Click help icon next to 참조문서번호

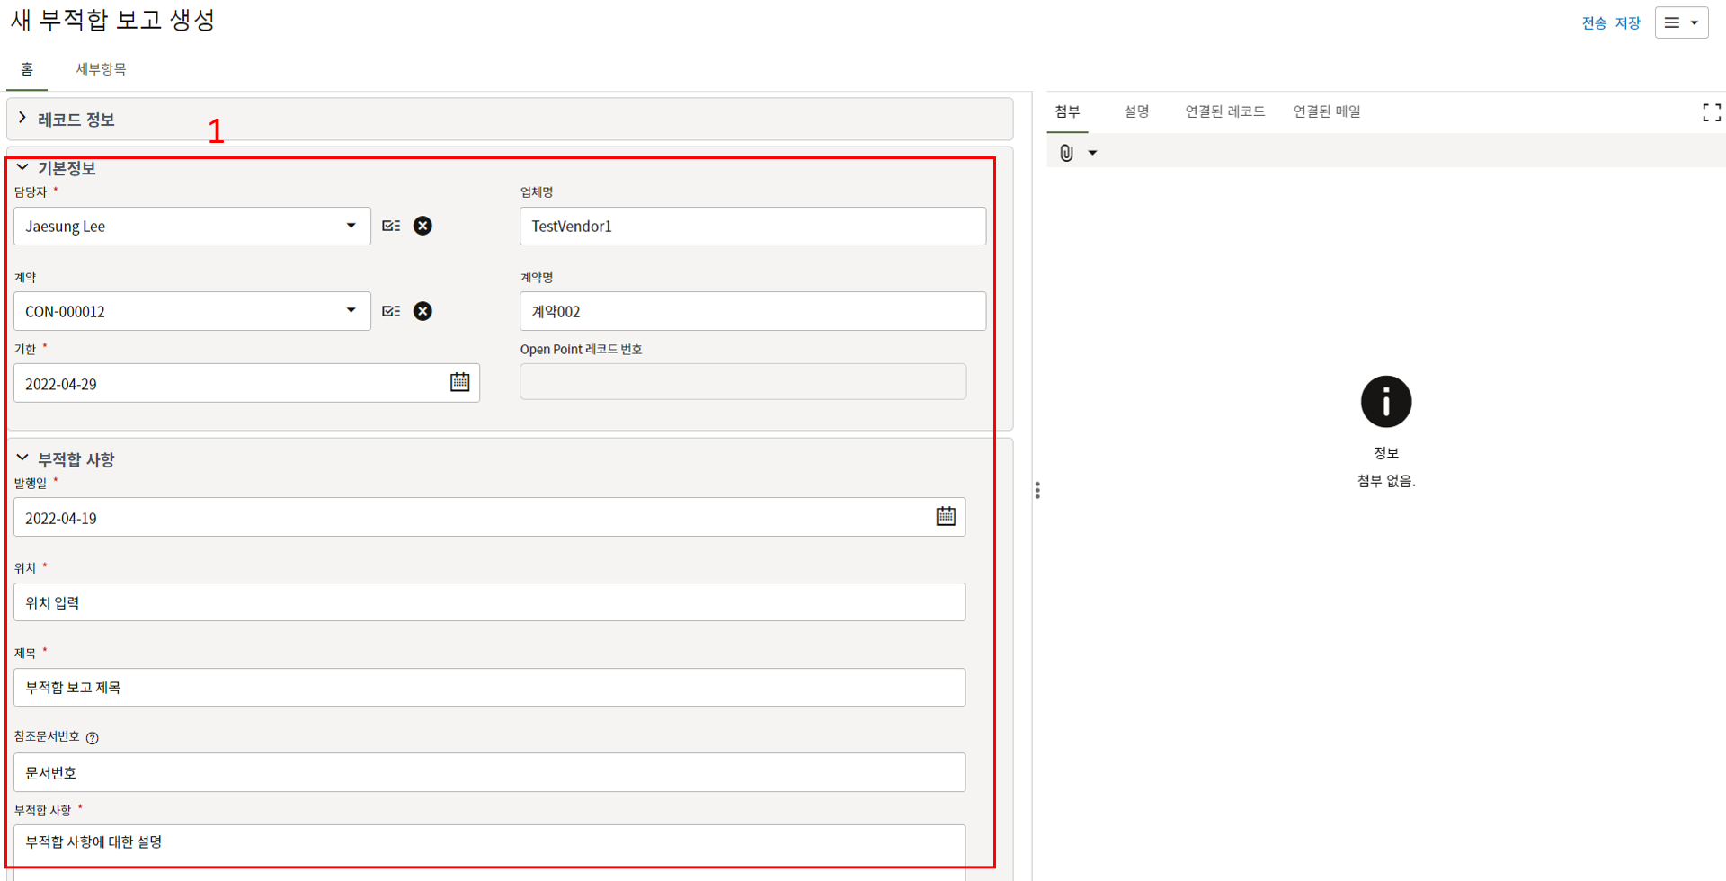pyautogui.click(x=93, y=738)
